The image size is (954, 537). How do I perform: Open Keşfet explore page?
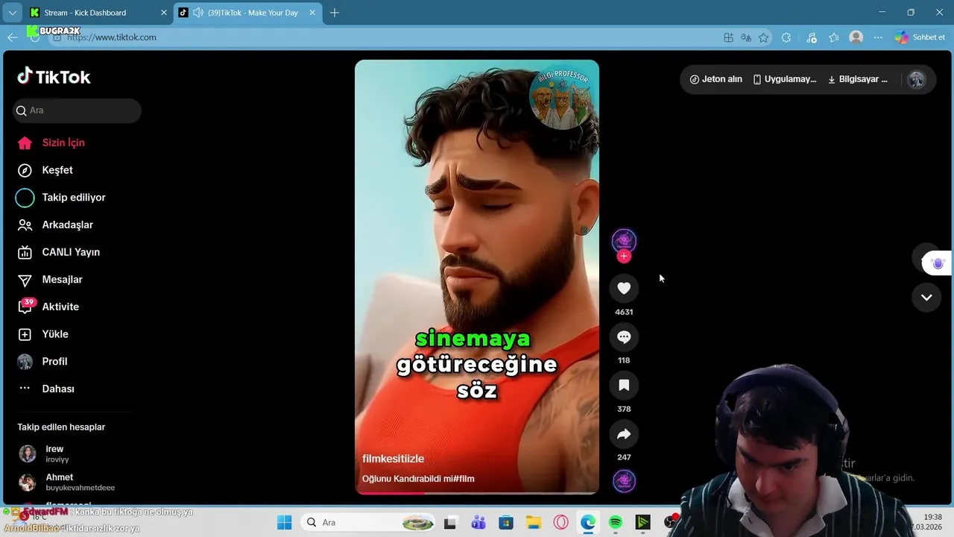[57, 170]
